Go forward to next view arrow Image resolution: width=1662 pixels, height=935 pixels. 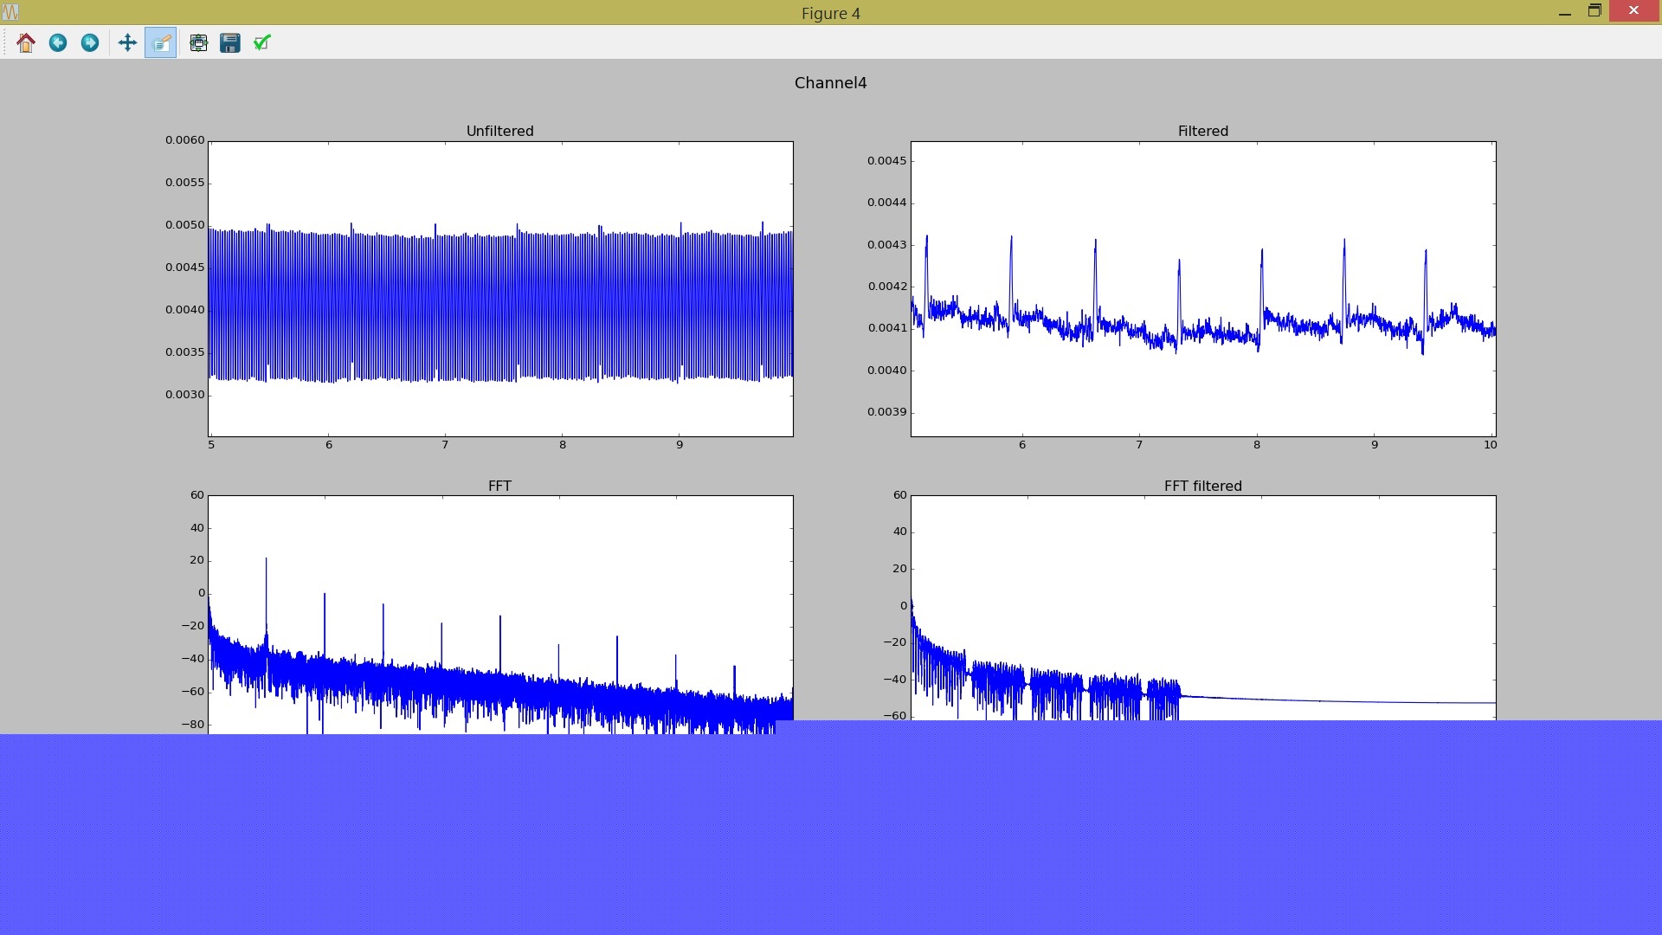[90, 42]
